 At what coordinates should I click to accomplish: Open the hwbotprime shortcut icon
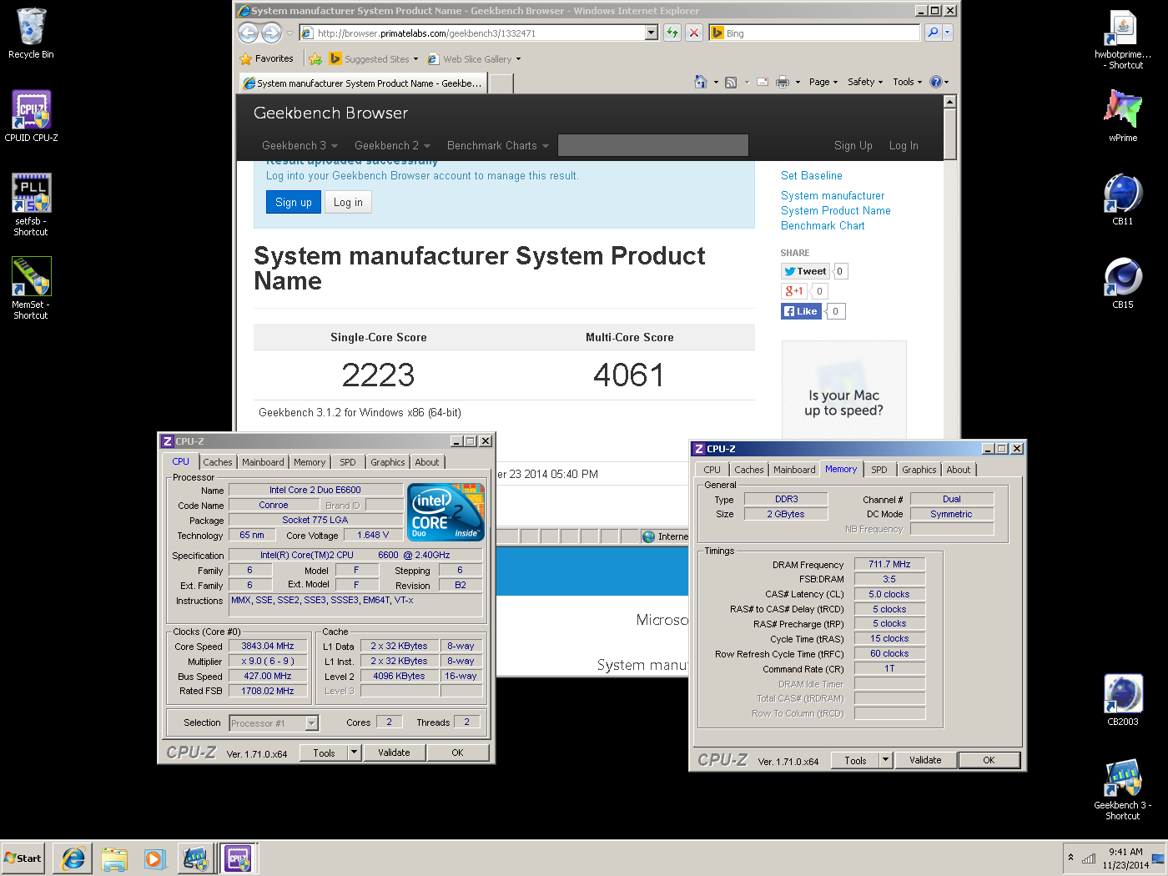point(1123,39)
